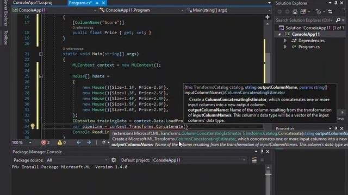This screenshot has height=195, width=348.
Task: Click the "Package Manager Console" panel title
Action: point(38,152)
